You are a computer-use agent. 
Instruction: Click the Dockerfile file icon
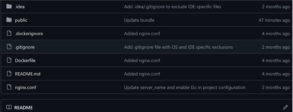(9, 60)
